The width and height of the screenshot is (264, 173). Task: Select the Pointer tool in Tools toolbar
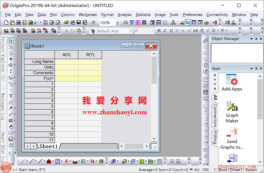pyautogui.click(x=11, y=40)
